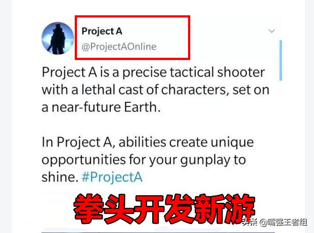Click the @ProjectAOnline handle
This screenshot has width=314, height=233.
coord(119,47)
